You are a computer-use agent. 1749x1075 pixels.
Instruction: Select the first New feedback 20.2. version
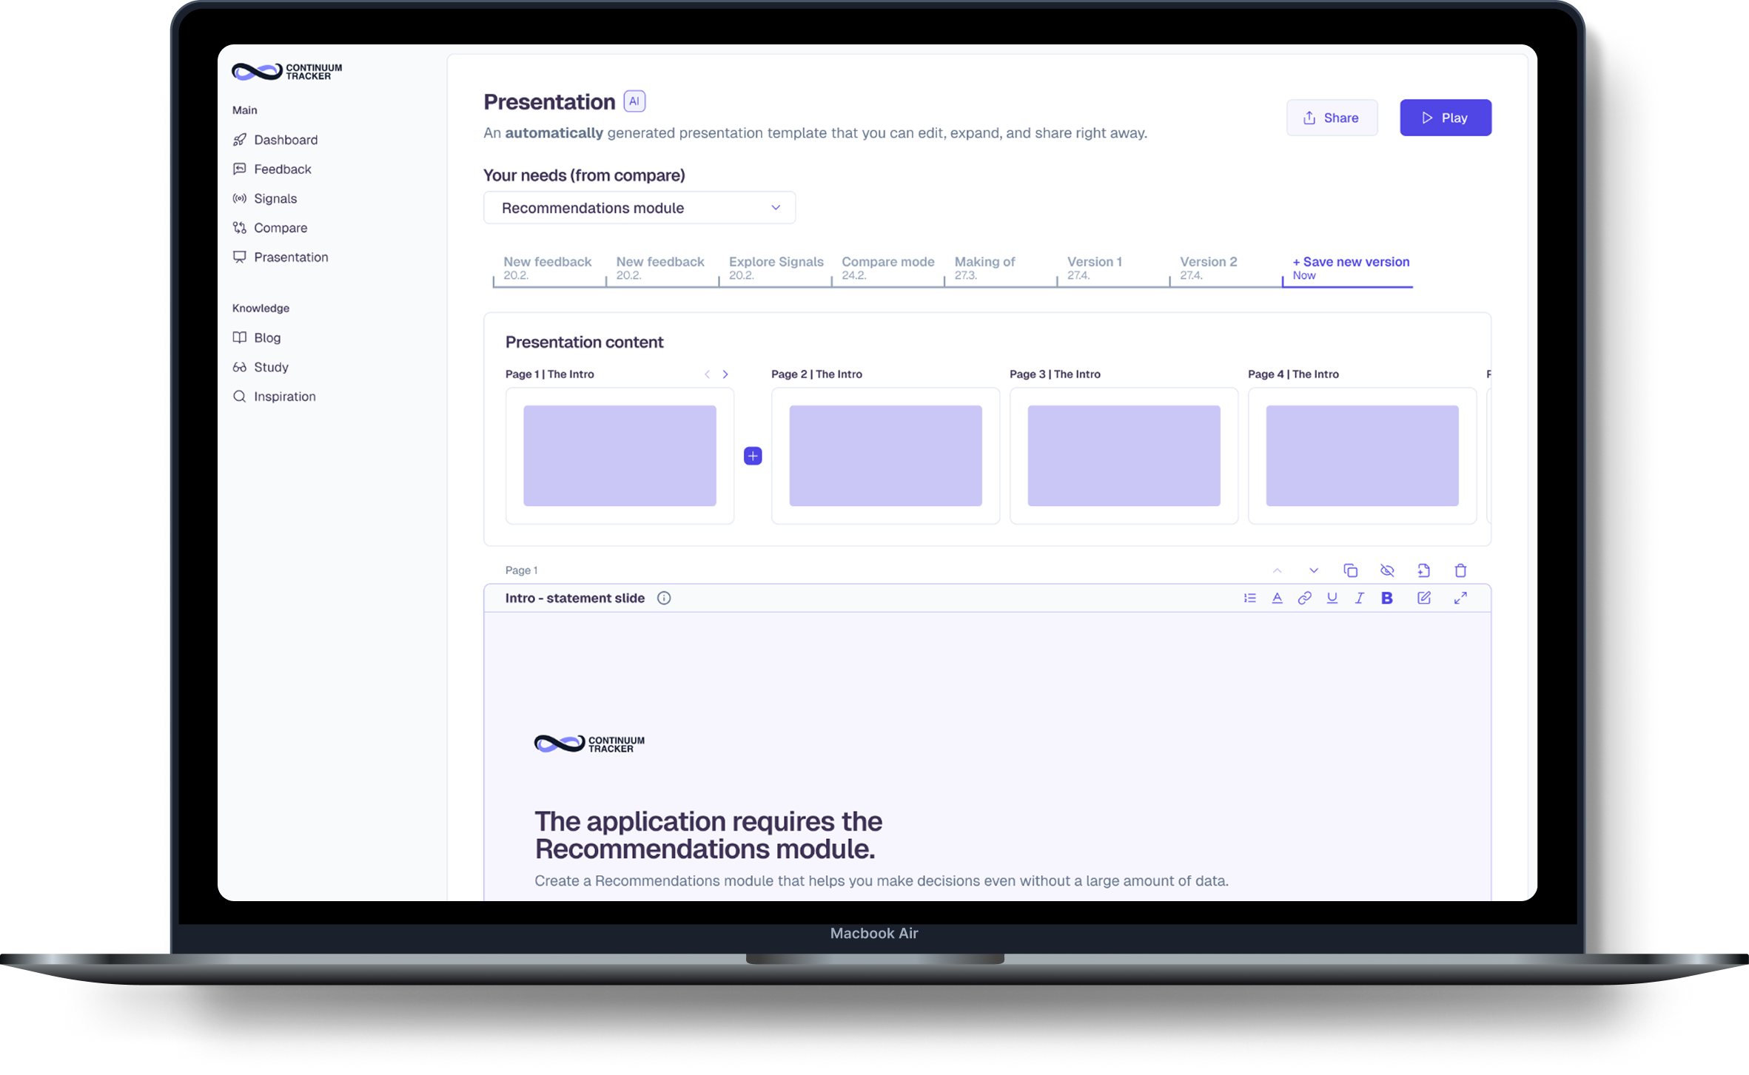click(x=548, y=268)
